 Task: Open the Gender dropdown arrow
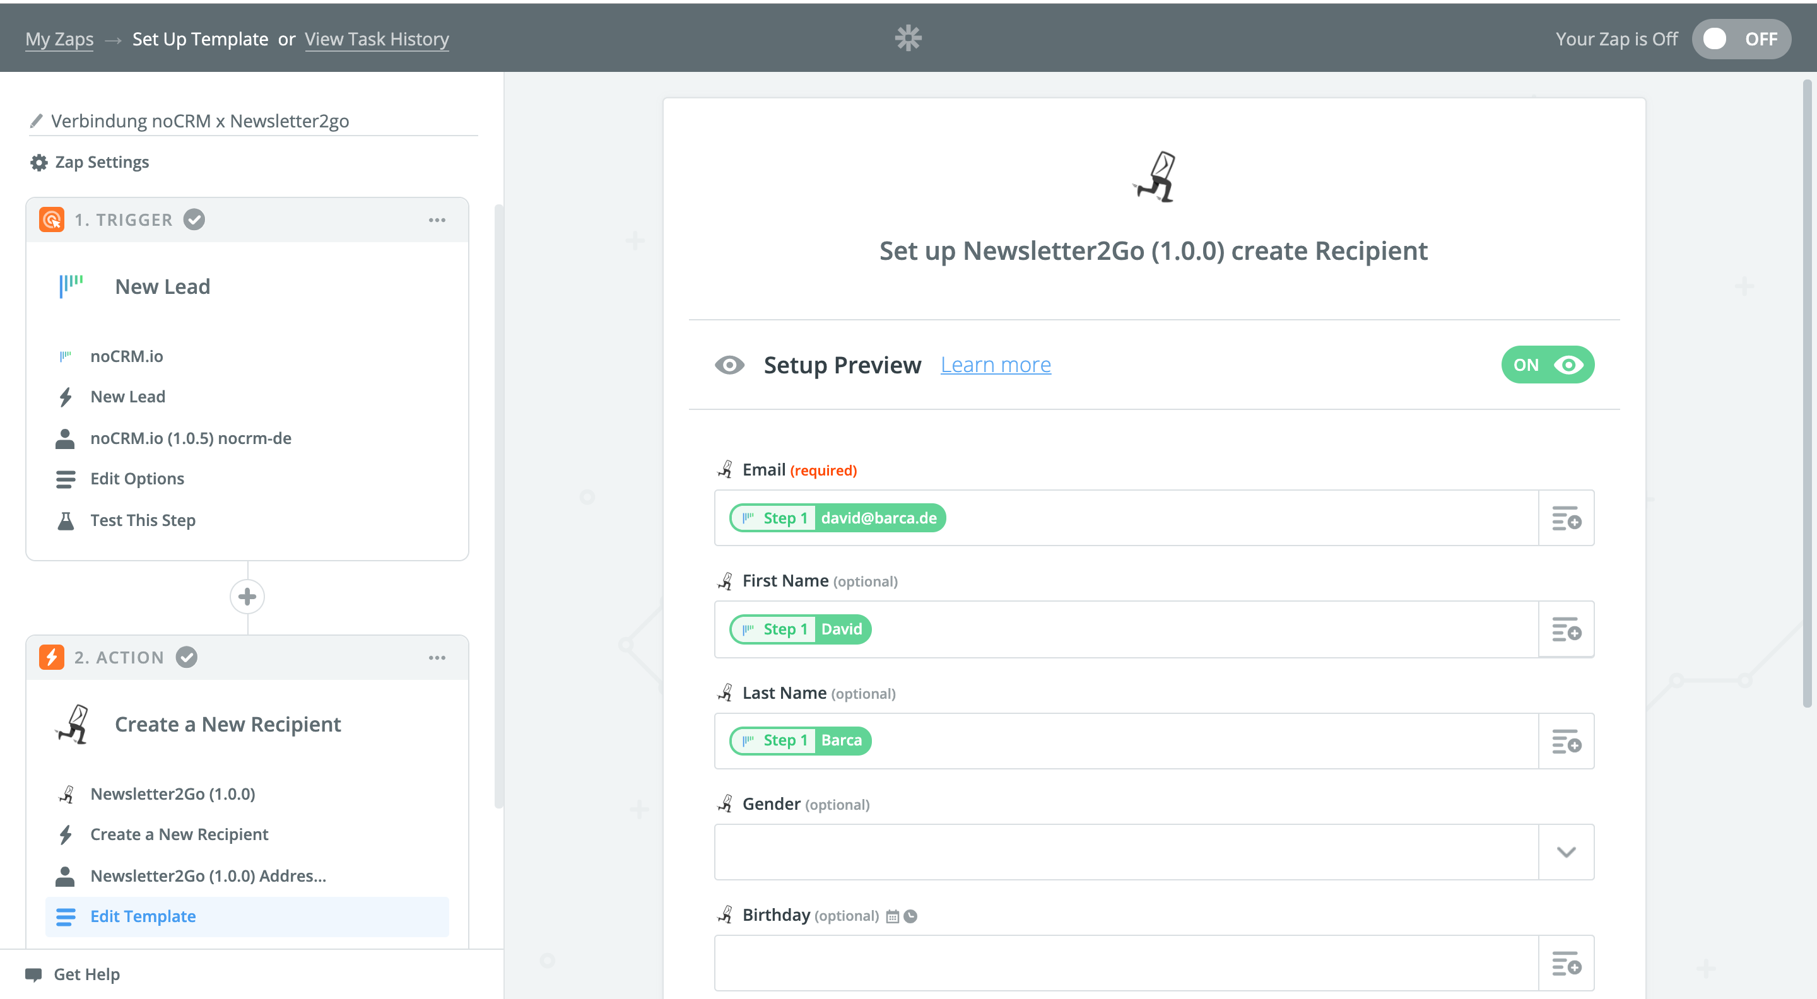click(x=1566, y=851)
